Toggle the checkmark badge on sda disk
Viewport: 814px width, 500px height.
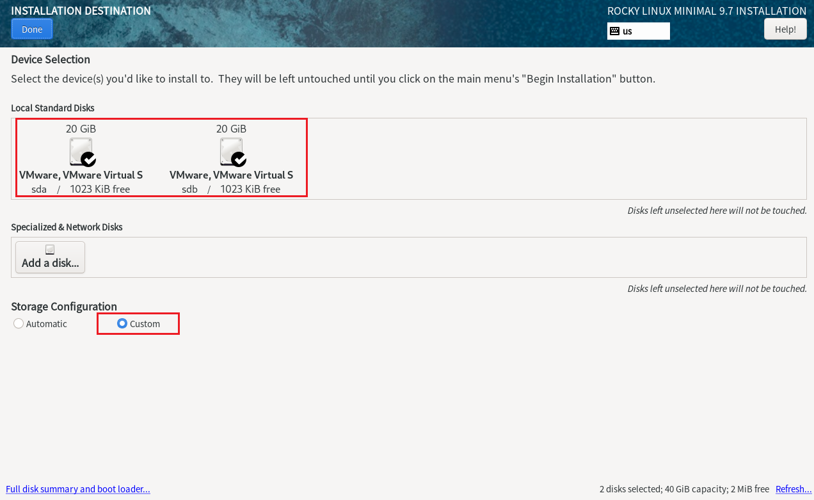(88, 159)
